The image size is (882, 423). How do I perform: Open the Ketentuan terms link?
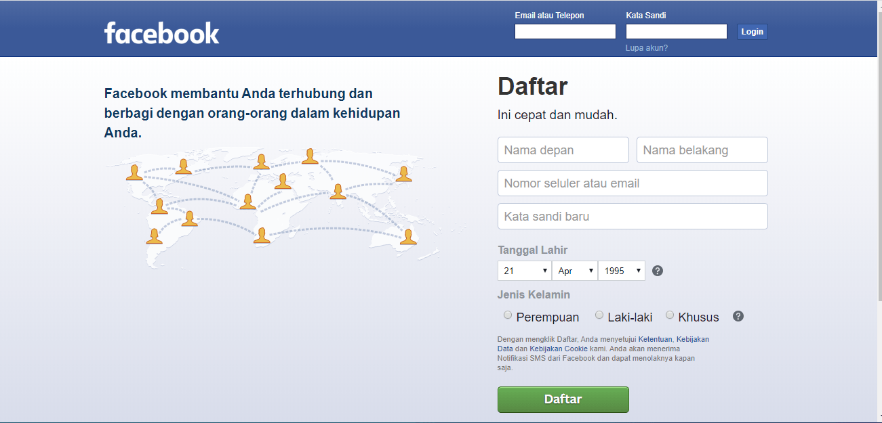(655, 339)
